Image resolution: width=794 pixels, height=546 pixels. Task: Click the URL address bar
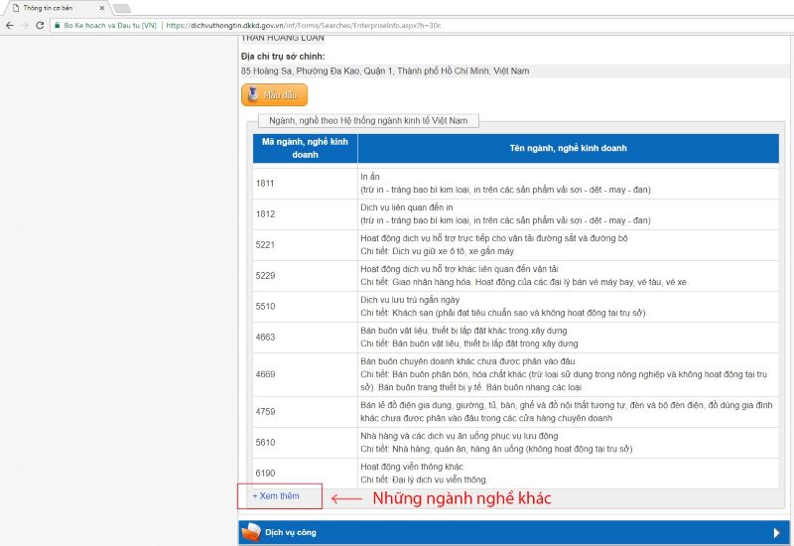coord(420,26)
